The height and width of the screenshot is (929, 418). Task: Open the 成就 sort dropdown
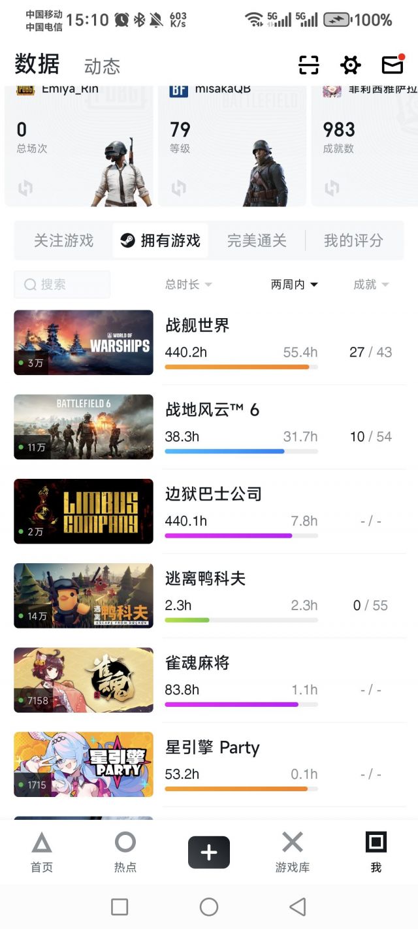click(370, 284)
